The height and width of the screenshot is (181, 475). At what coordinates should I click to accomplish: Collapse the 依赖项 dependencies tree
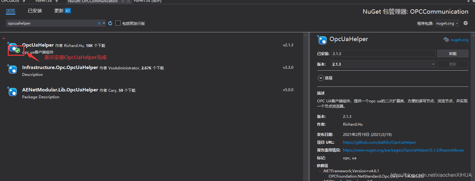click(x=314, y=166)
